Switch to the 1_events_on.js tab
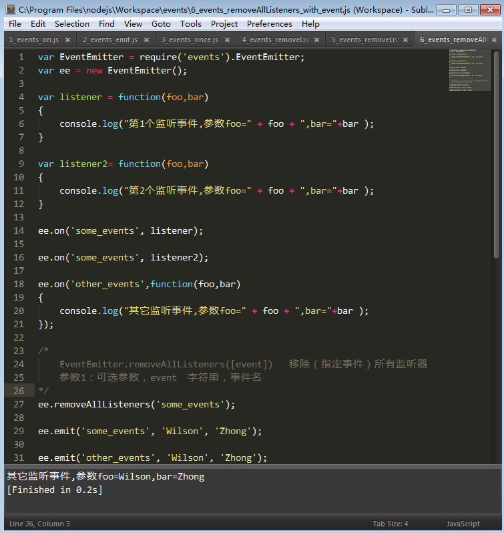 (34, 40)
